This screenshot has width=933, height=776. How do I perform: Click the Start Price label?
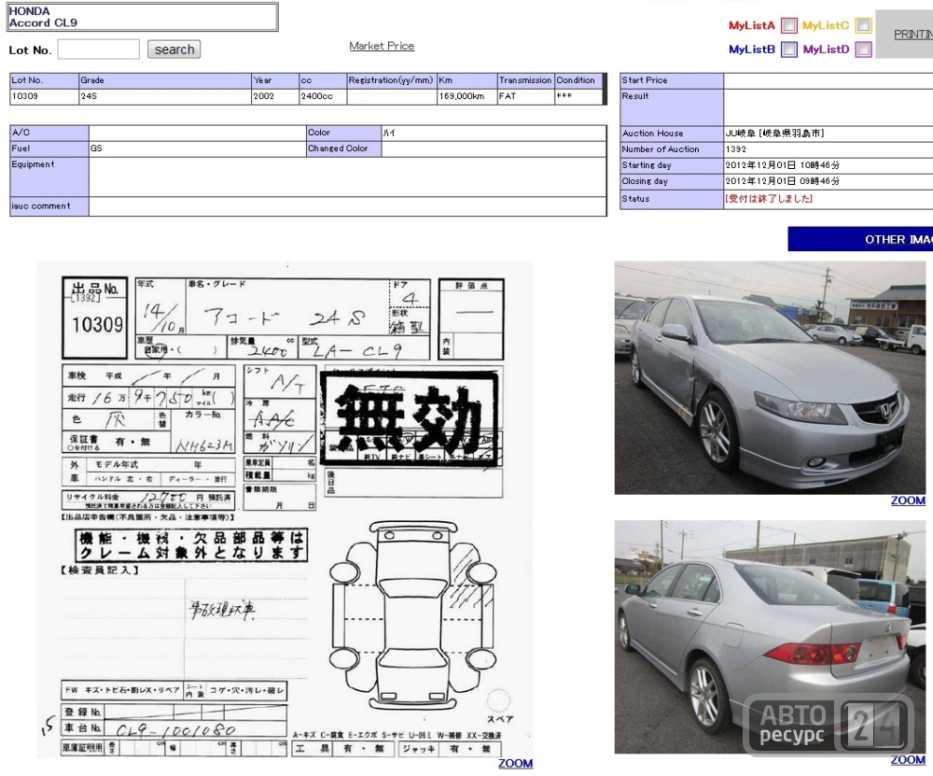point(645,80)
